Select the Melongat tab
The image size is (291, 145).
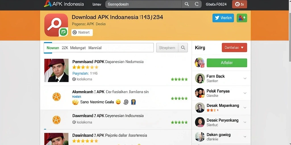[78, 48]
